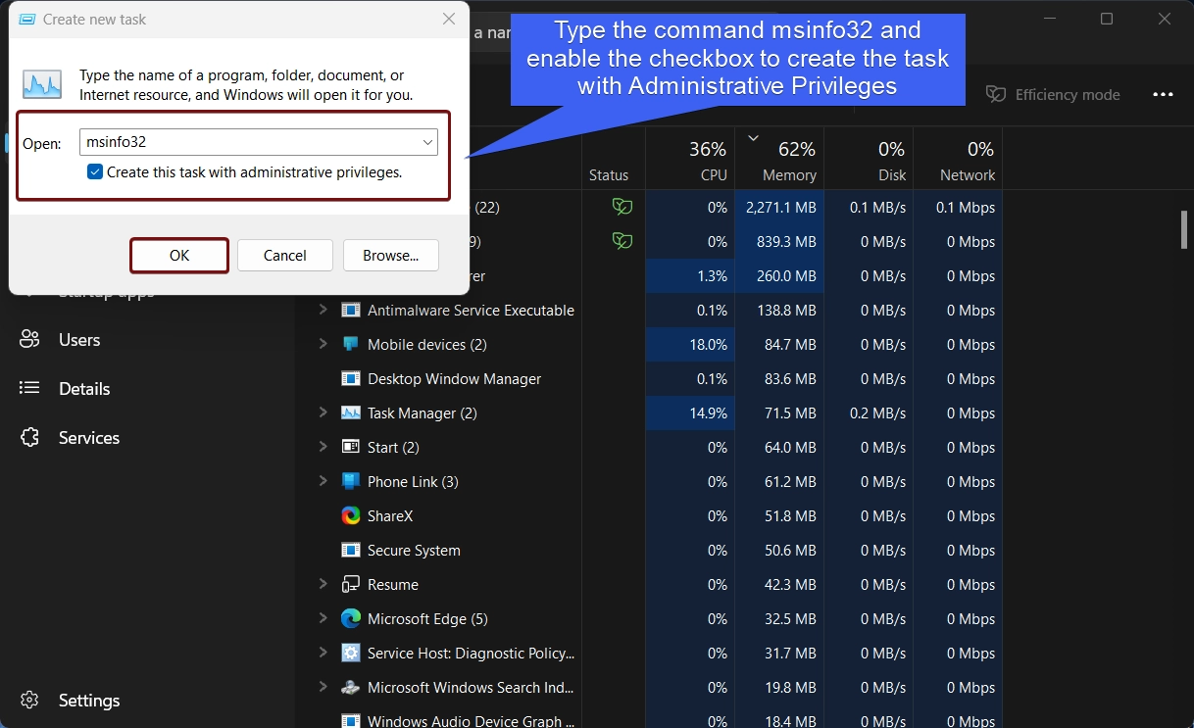The width and height of the screenshot is (1194, 728).
Task: Confirm with the OK button
Action: point(179,256)
